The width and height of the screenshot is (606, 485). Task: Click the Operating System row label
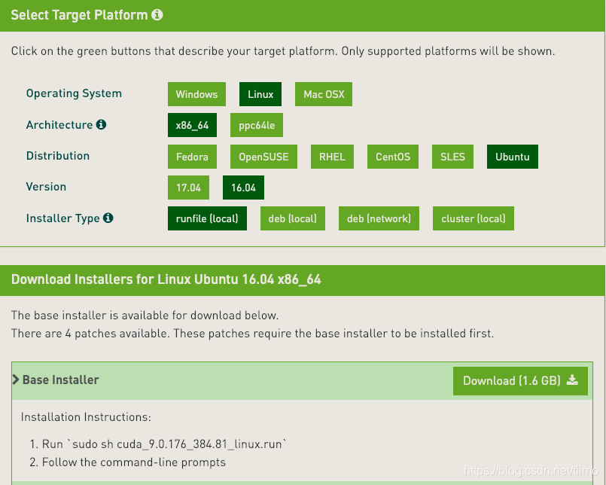pyautogui.click(x=74, y=93)
